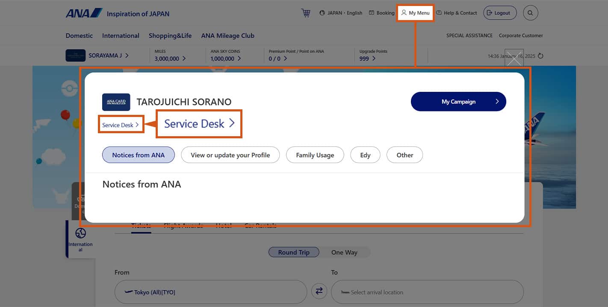Screen dimensions: 608x307
Task: Click the My Campaign button
Action: 458,102
